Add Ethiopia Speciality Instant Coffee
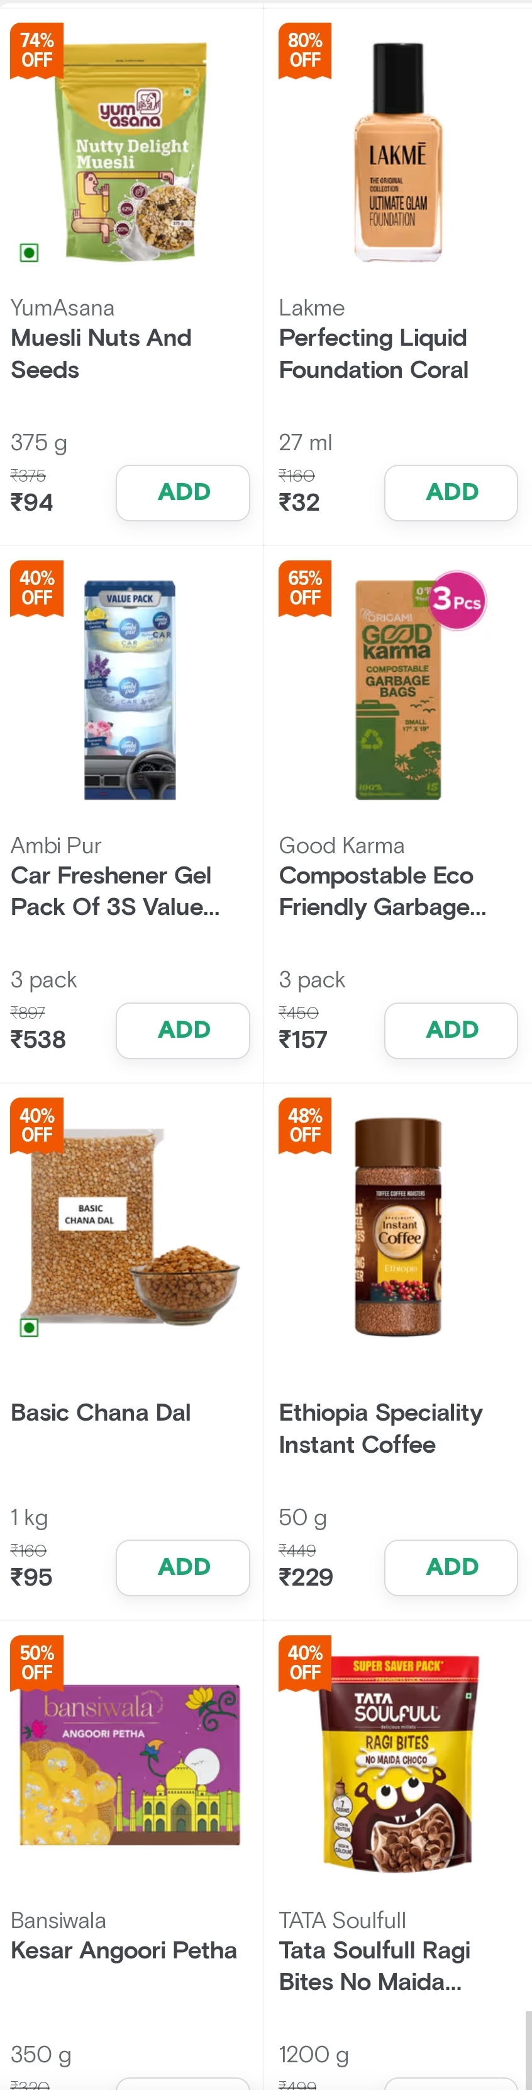 (x=451, y=1567)
